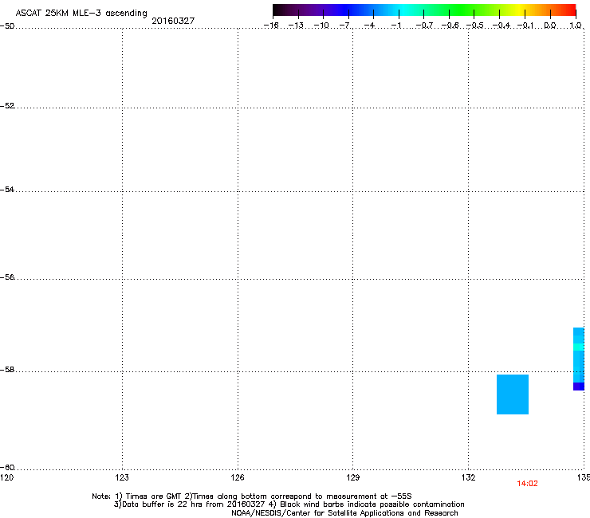Click the -16 color scale label
The height and width of the screenshot is (518, 590).
[x=271, y=26]
